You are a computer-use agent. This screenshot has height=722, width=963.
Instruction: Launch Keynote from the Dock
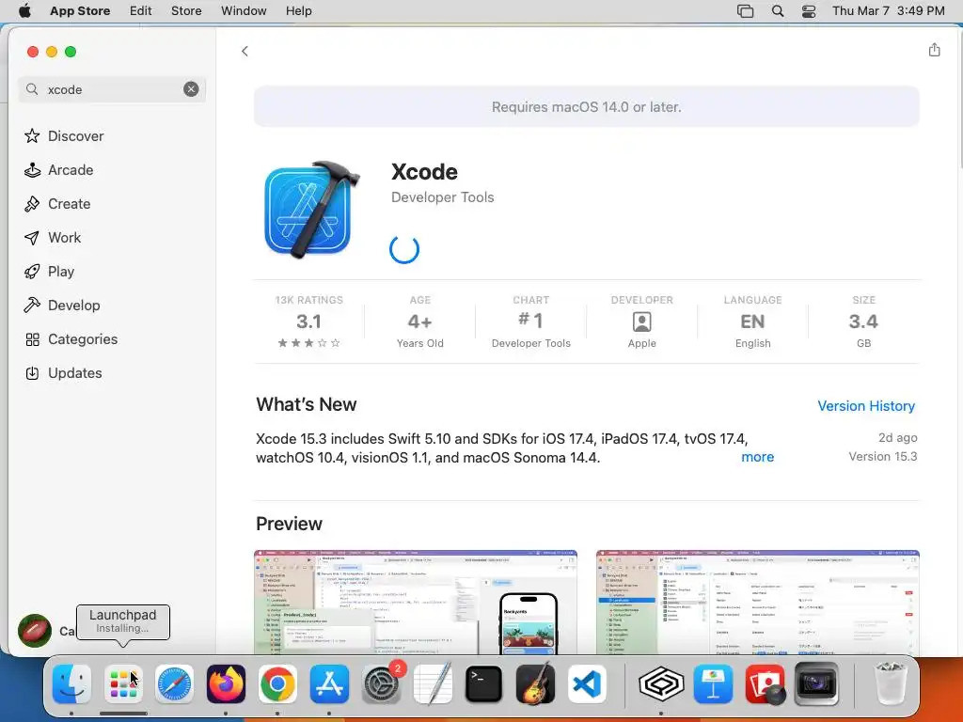point(713,684)
